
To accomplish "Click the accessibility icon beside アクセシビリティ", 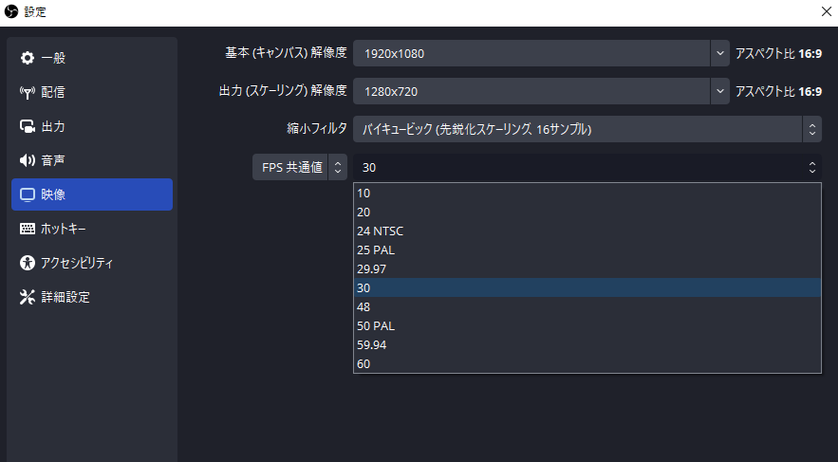I will 28,263.
